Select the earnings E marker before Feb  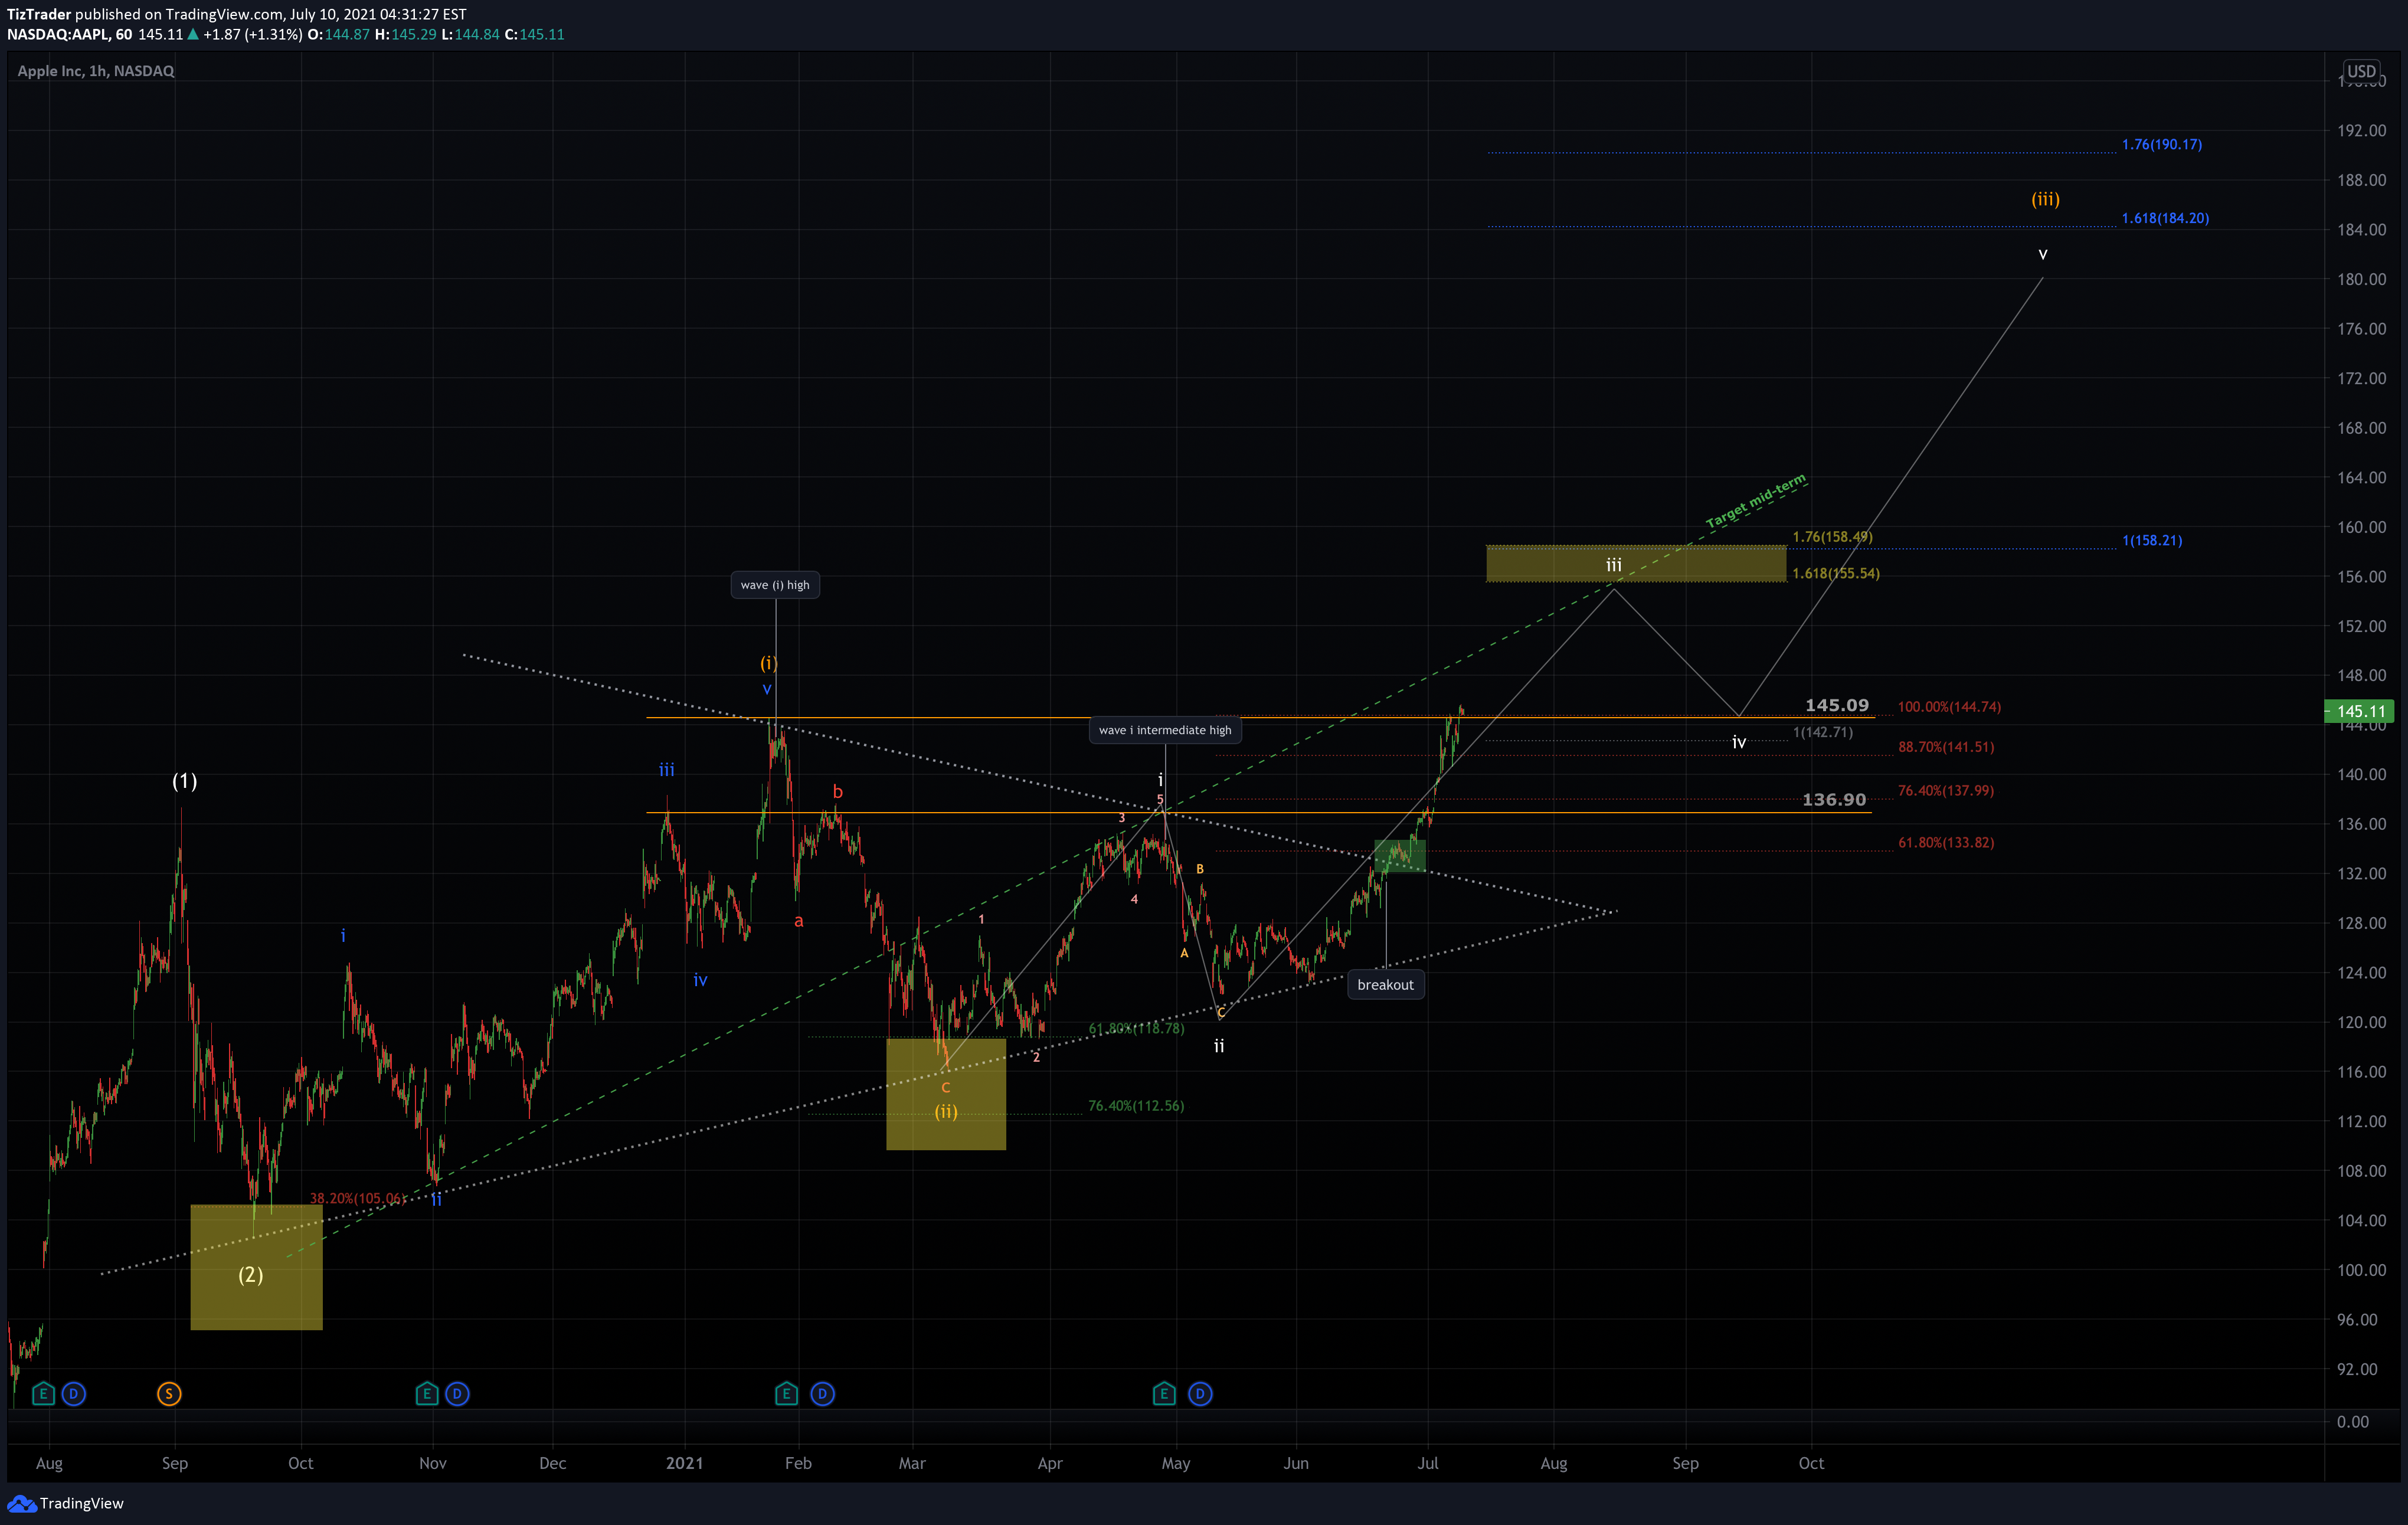coord(786,1393)
